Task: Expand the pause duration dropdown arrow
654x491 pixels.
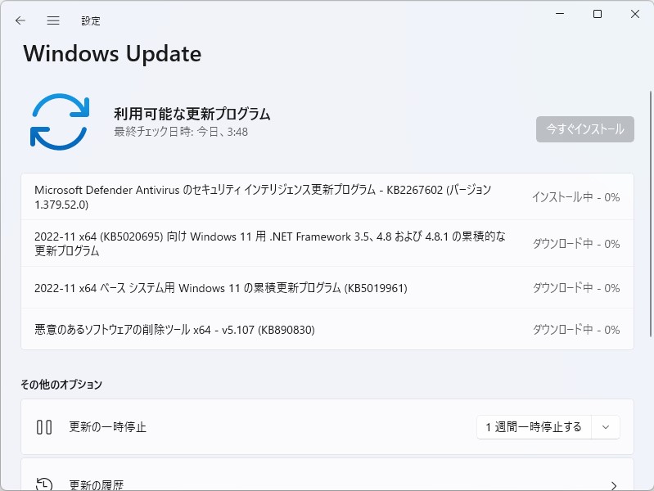Action: pyautogui.click(x=606, y=427)
